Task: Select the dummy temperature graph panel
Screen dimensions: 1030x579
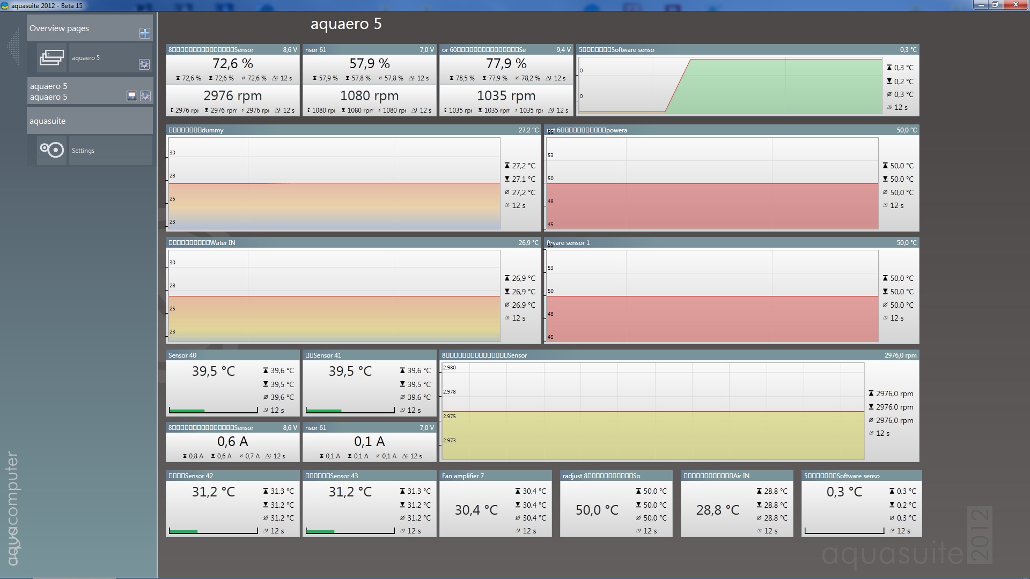Action: point(354,178)
